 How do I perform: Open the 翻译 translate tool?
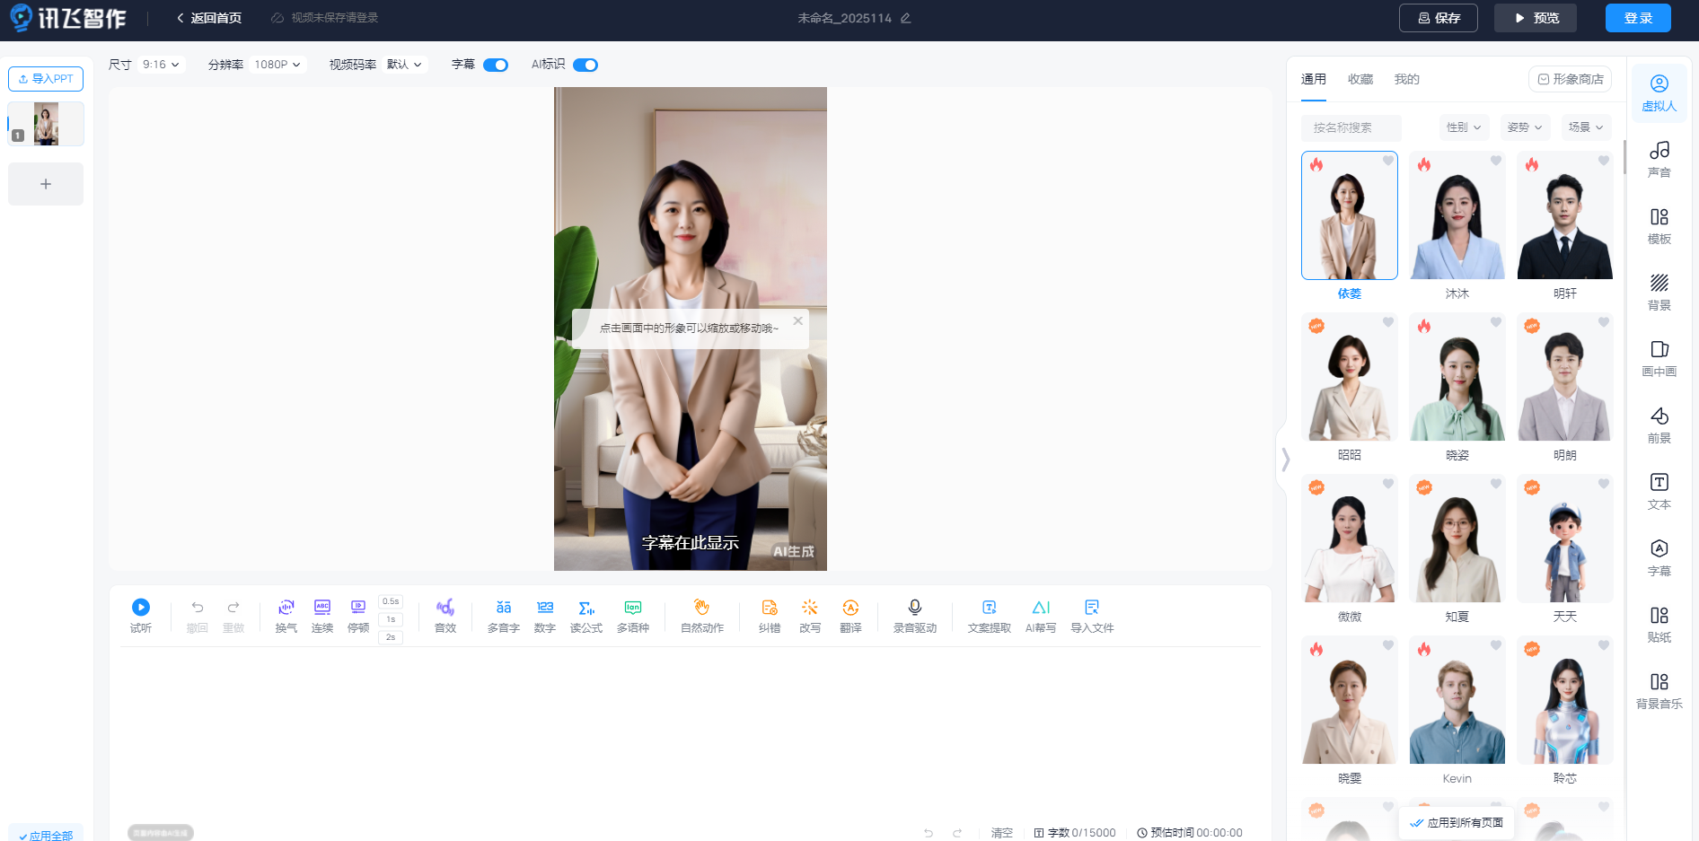click(850, 608)
